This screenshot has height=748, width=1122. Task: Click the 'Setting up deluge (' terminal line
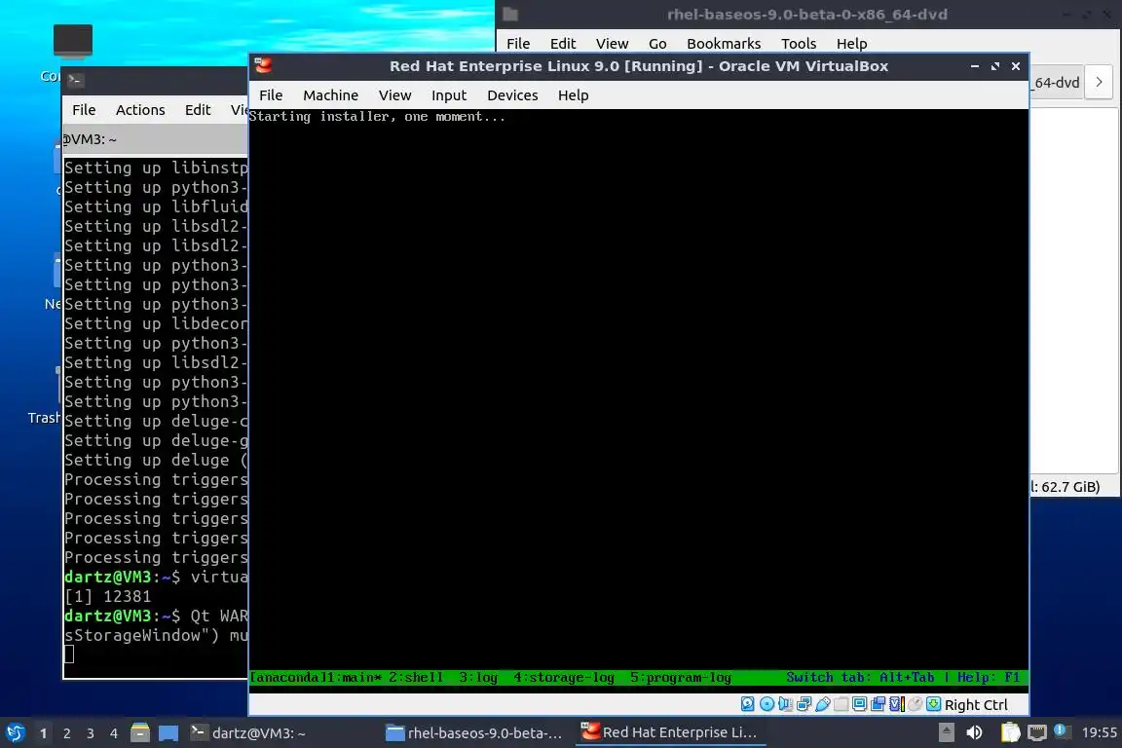[155, 461]
